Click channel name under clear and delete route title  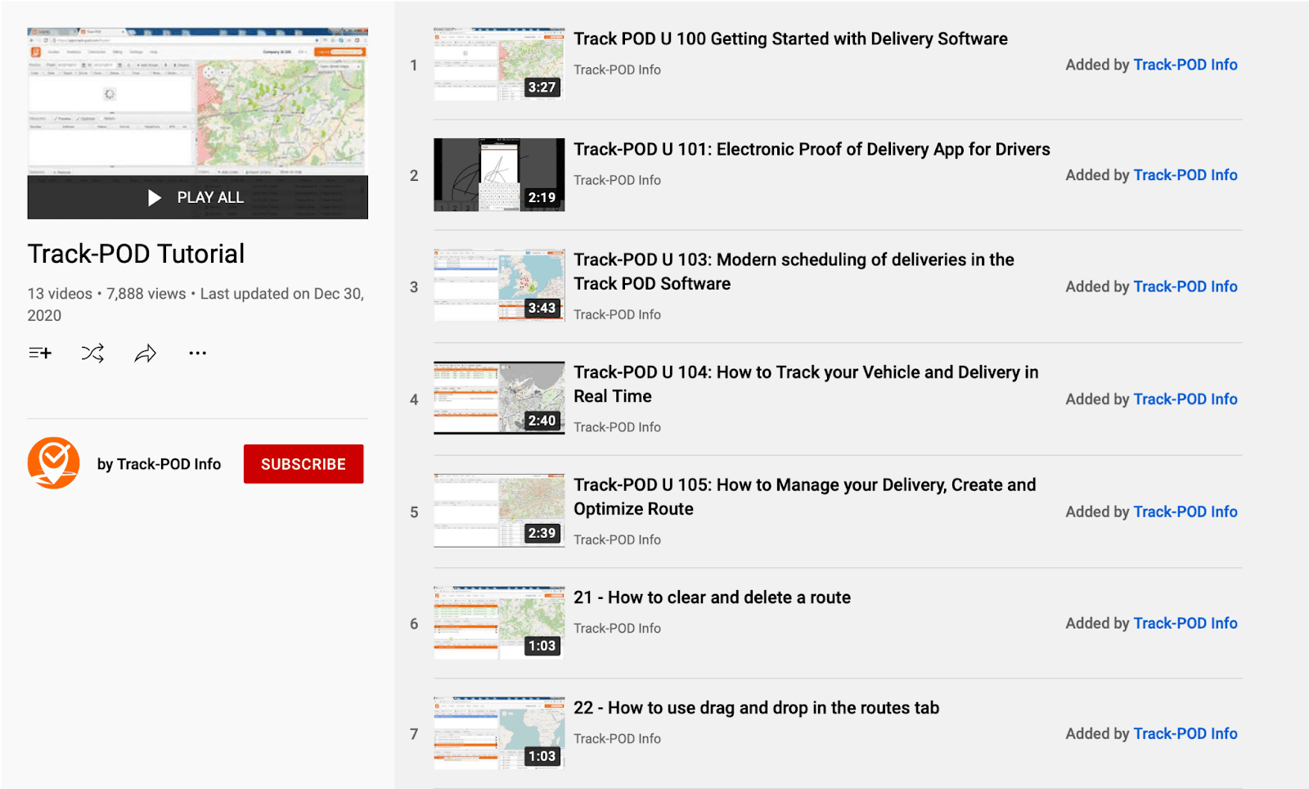617,628
